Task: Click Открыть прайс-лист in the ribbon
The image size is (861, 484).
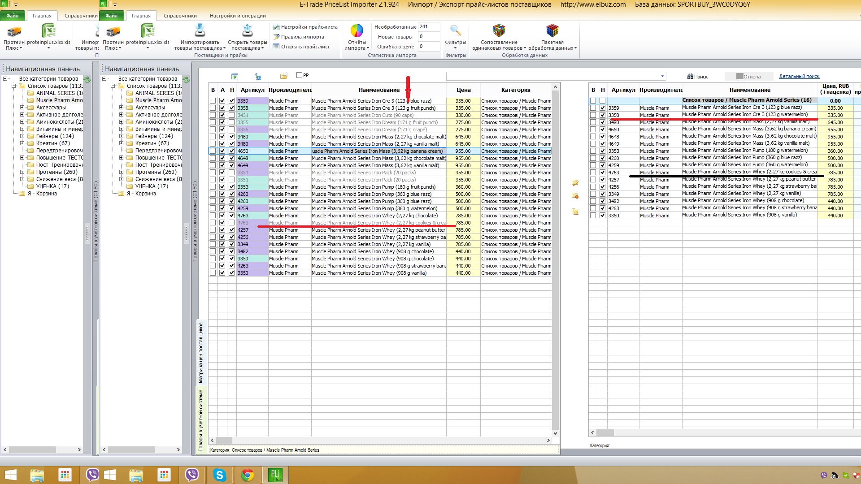Action: (301, 47)
